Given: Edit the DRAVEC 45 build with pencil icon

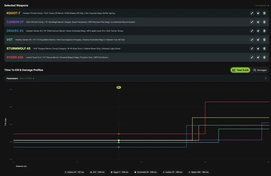Looking at the screenshot, I should (x=252, y=31).
